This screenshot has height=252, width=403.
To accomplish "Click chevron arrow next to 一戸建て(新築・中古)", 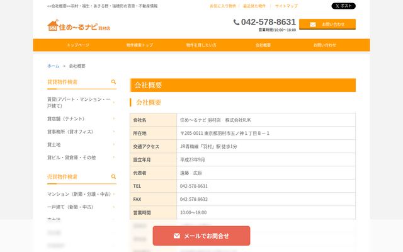I will [114, 207].
